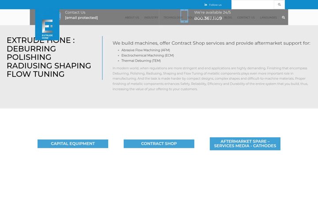Viewport: 318px width, 198px height.
Task: Open the Blog menu item
Action: tap(228, 18)
